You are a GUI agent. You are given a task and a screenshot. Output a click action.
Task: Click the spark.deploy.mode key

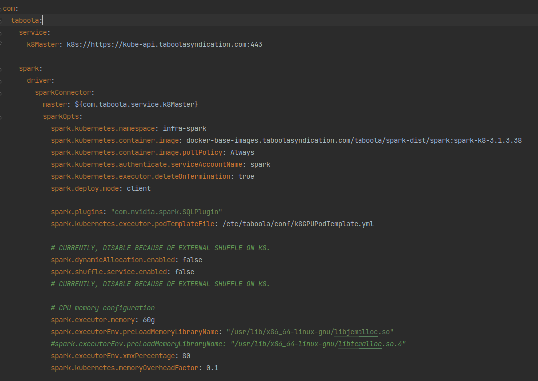coord(85,188)
